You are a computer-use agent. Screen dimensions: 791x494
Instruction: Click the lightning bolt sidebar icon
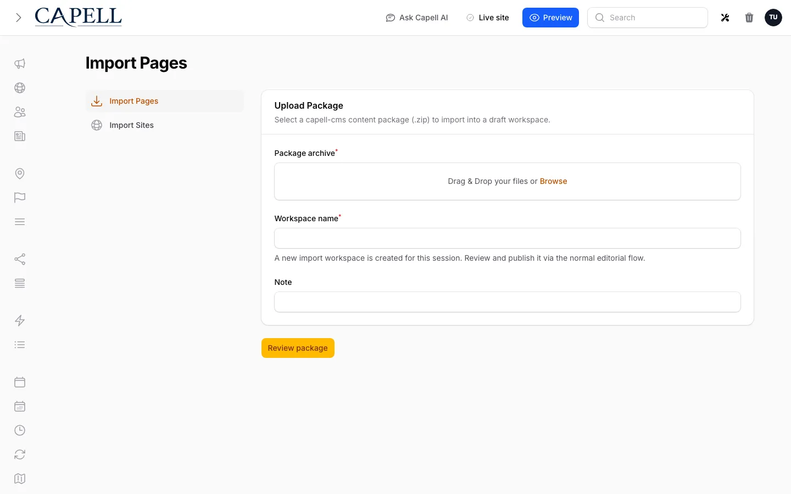tap(20, 321)
